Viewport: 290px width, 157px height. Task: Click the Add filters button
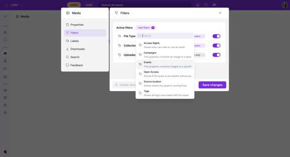point(146,28)
